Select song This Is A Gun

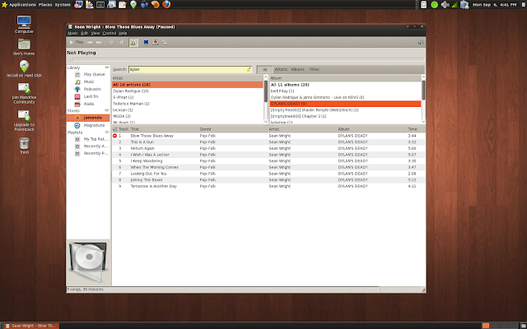(268, 142)
